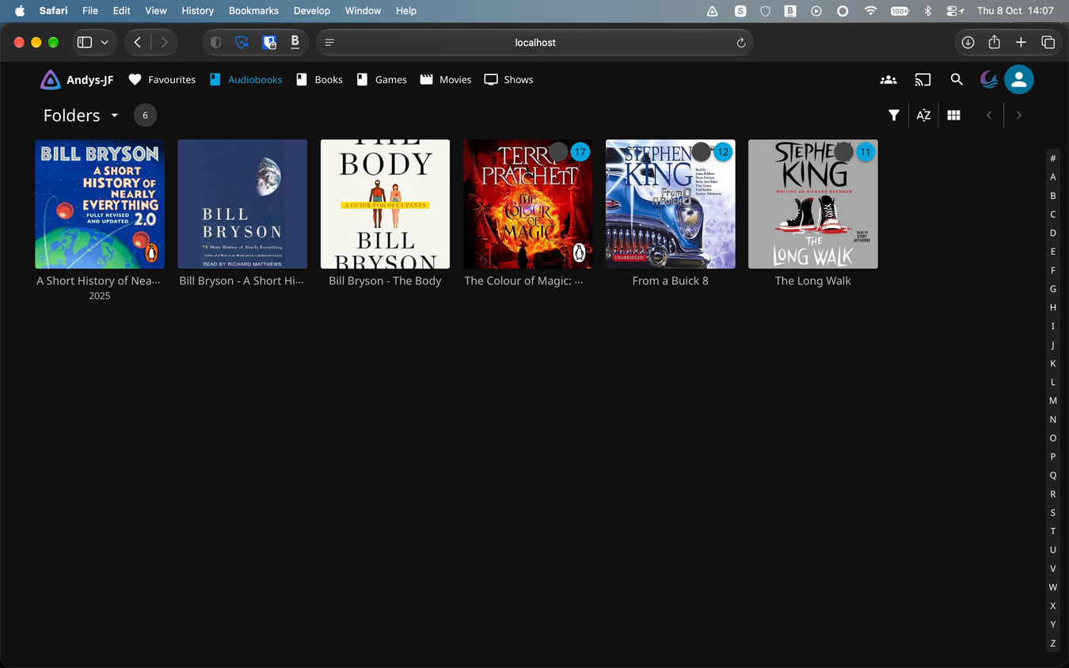The width and height of the screenshot is (1069, 668).
Task: Open Favourites in the top navigation
Action: click(x=162, y=80)
